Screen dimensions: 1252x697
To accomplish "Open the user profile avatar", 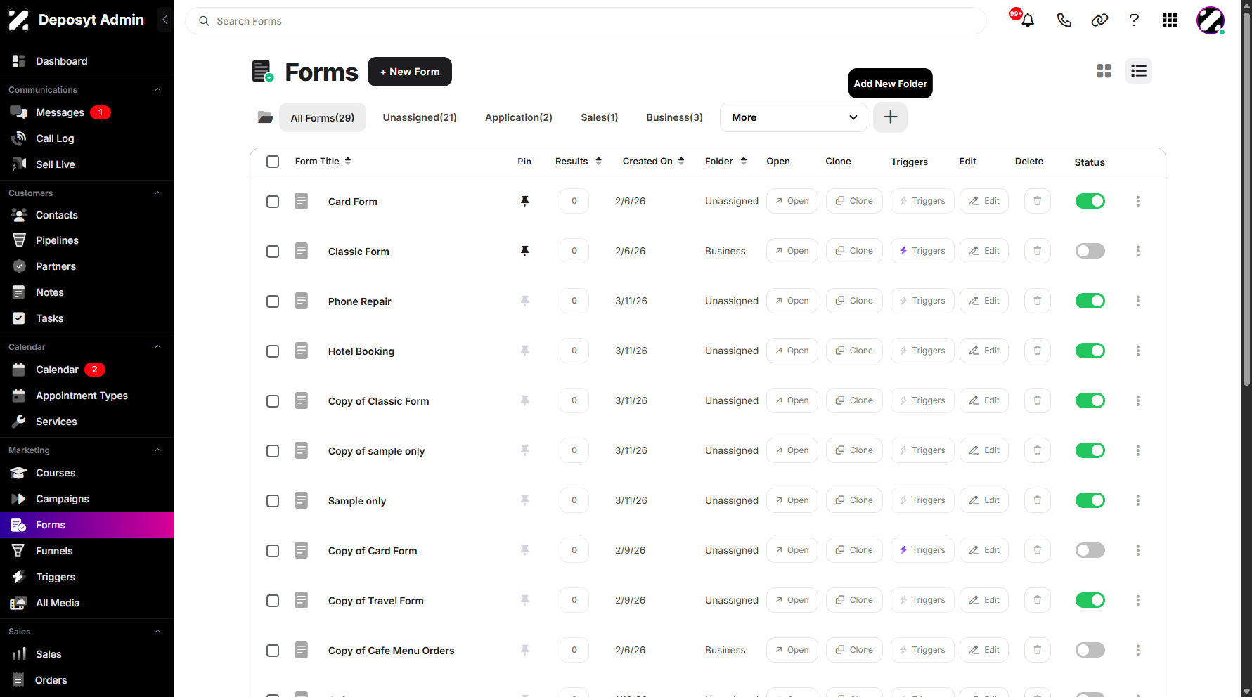I will [1211, 20].
